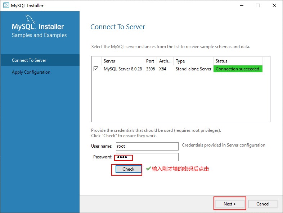283x213 pixels.
Task: Click the Stand-alone Server type cell
Action: tap(193, 69)
